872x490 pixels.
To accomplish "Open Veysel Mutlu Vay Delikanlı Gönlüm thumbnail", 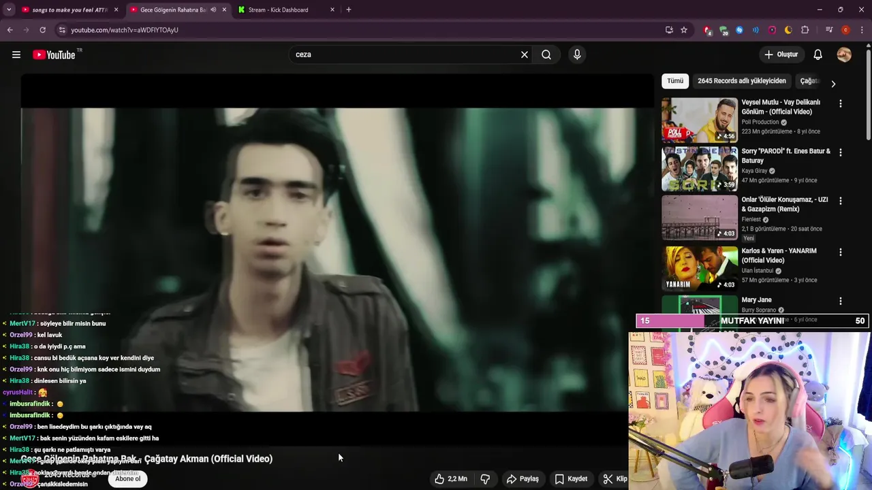I will [x=700, y=120].
